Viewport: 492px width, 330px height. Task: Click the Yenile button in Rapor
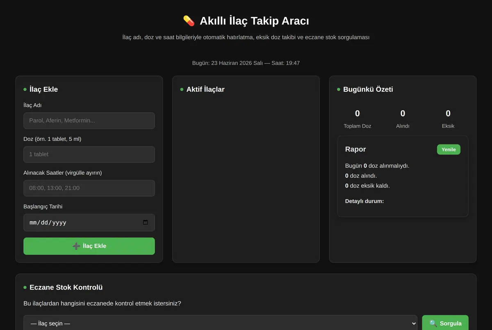449,149
